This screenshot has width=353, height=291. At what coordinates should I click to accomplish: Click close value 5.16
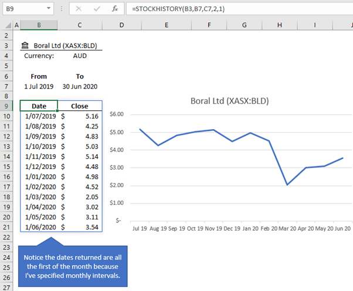[80, 116]
